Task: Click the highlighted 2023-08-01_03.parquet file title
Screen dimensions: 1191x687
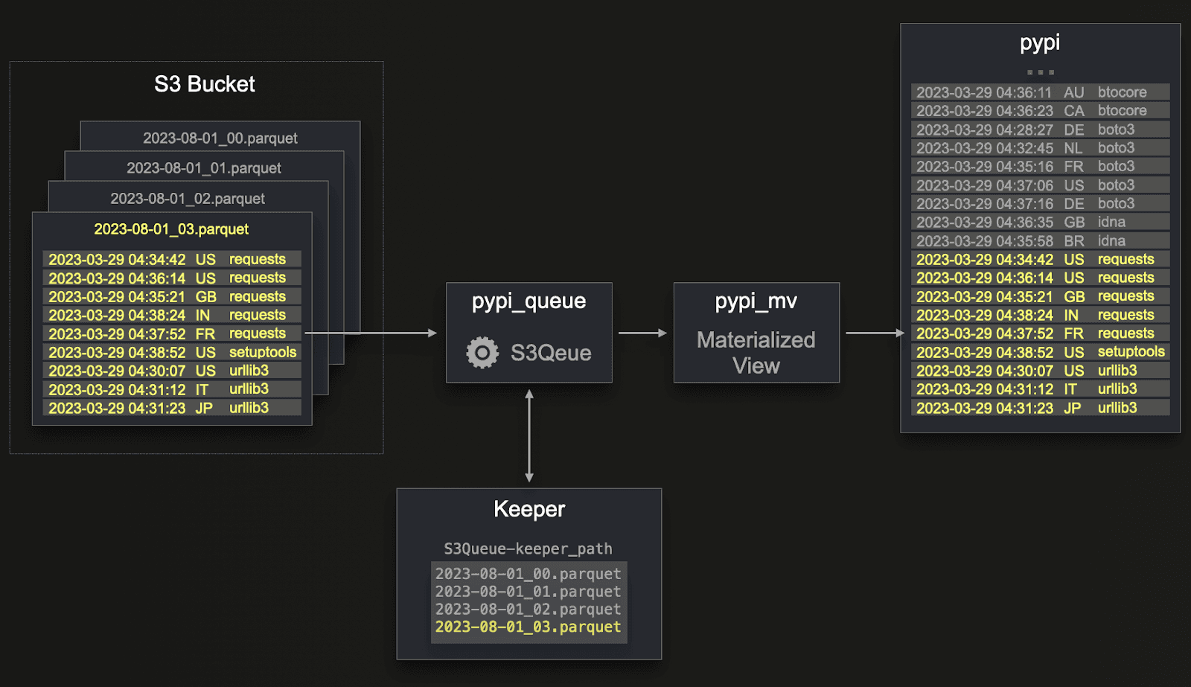Action: 171,229
